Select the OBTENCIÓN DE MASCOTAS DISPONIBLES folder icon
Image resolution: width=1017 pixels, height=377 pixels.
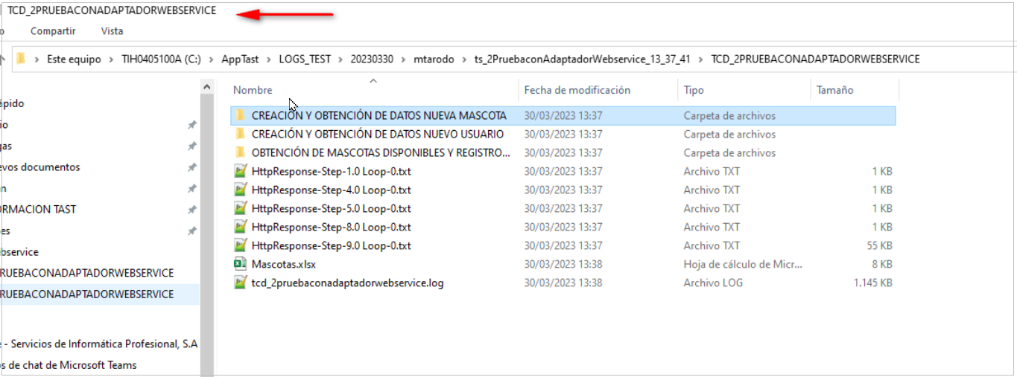(x=240, y=153)
